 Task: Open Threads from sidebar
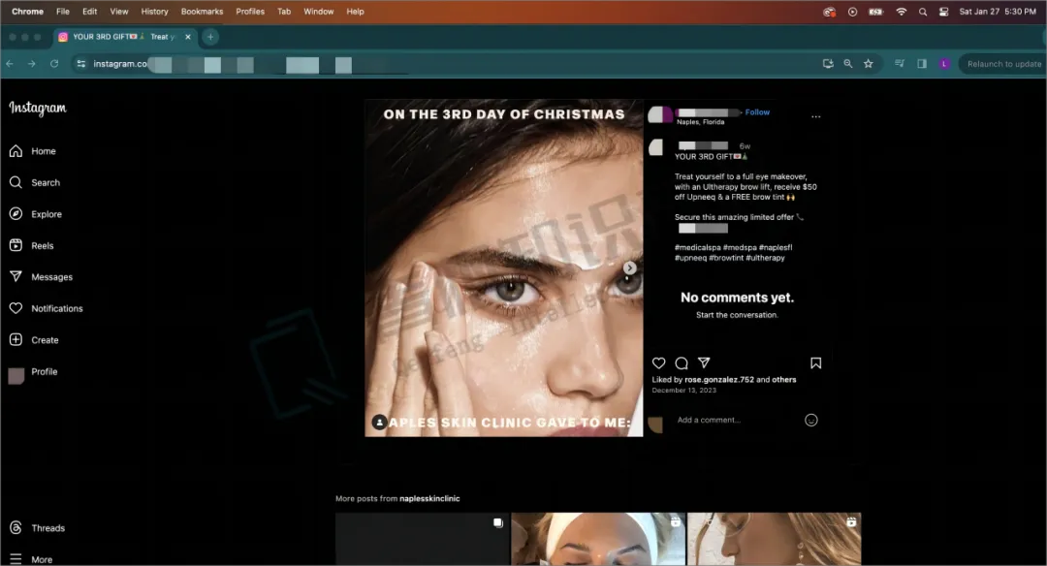pyautogui.click(x=38, y=528)
